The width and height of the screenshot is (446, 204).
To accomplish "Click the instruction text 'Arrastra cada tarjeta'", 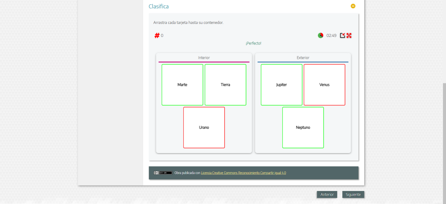I will (x=188, y=23).
